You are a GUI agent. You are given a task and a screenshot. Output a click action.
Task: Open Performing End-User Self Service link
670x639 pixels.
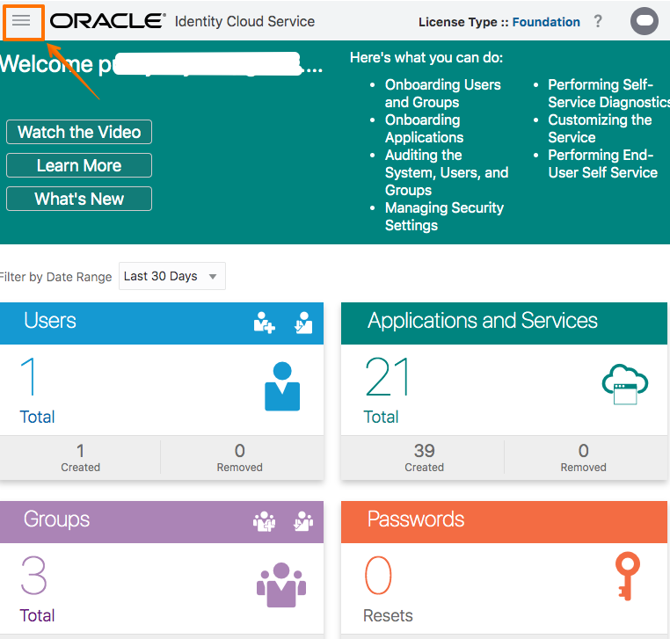602,163
